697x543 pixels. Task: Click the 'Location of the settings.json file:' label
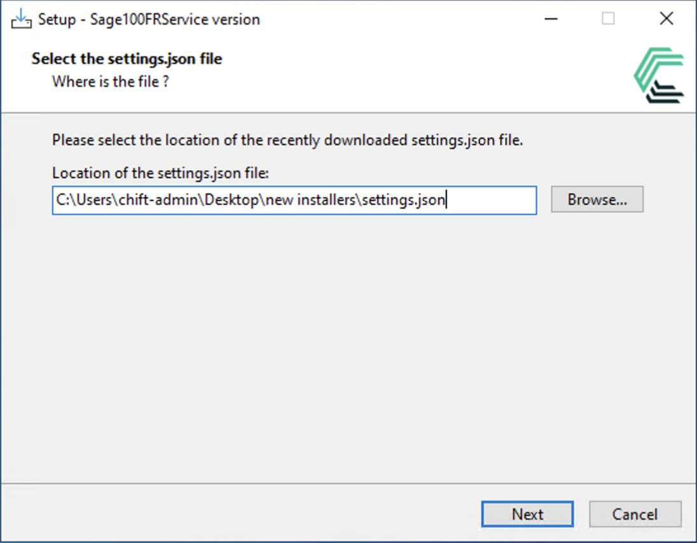161,173
